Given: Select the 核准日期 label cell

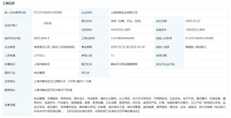Looking at the screenshot, I should coord(169,56).
